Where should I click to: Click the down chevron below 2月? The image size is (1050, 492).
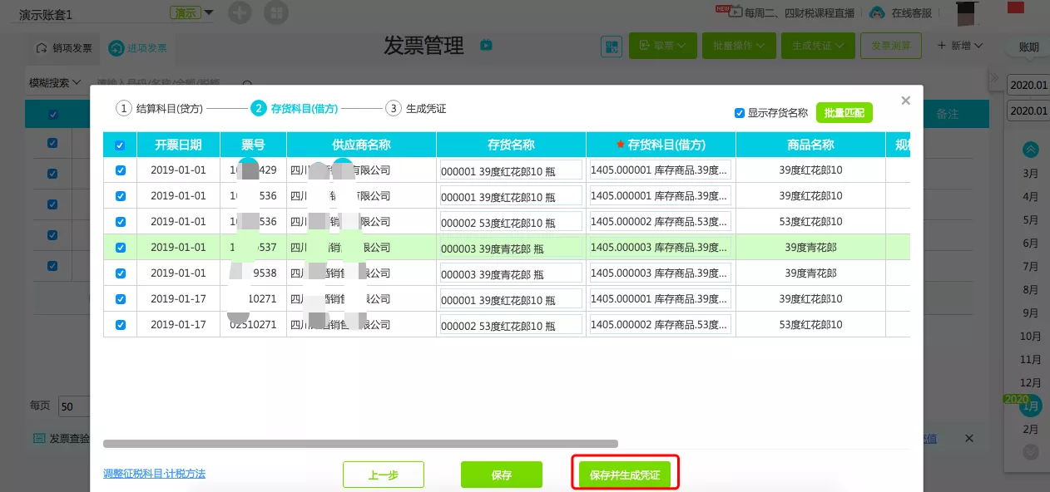click(x=1031, y=452)
